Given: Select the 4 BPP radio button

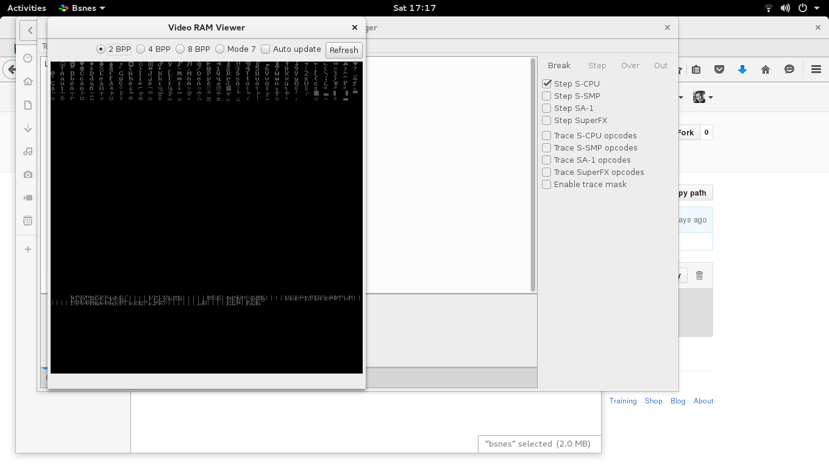Looking at the screenshot, I should tap(153, 49).
